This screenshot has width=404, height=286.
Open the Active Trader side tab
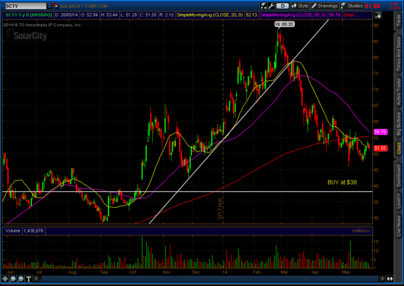click(x=399, y=92)
